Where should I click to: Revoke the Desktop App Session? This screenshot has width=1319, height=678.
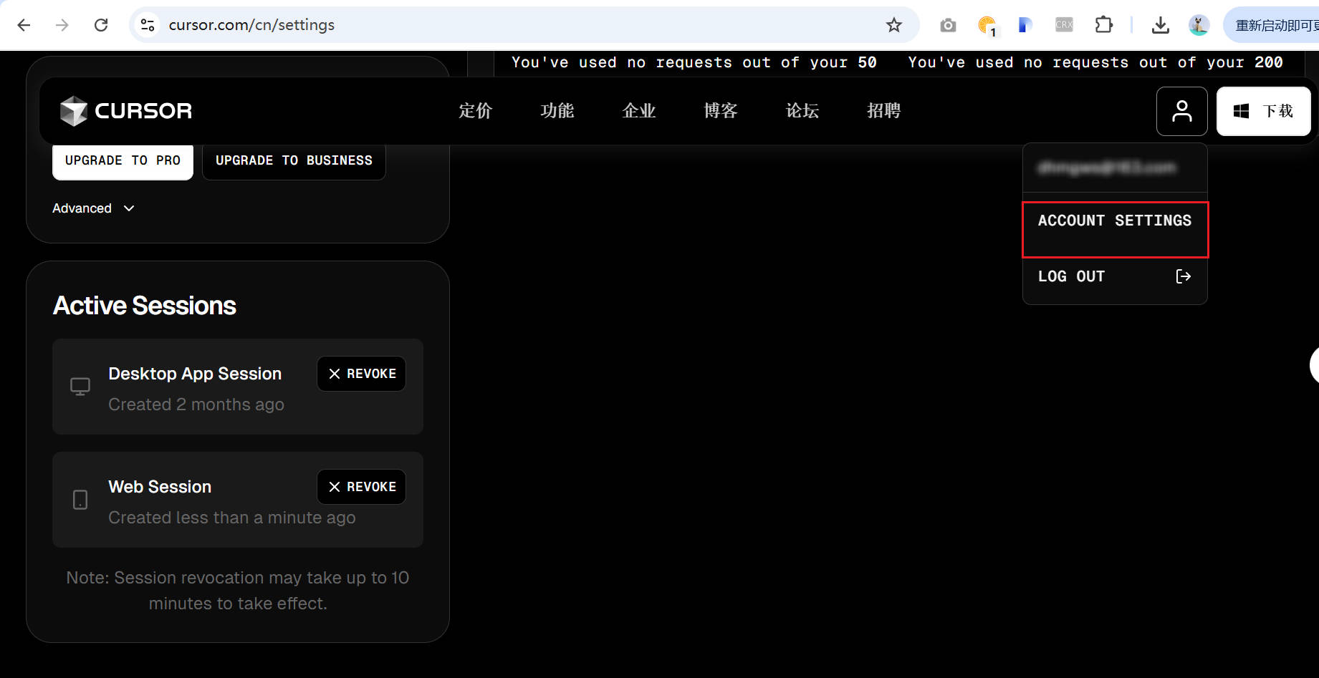click(362, 374)
